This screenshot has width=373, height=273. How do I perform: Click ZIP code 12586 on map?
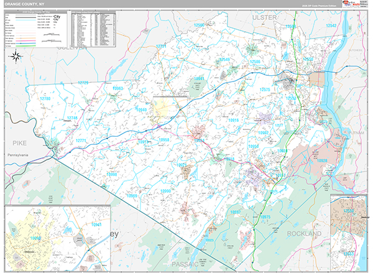[x=254, y=62]
